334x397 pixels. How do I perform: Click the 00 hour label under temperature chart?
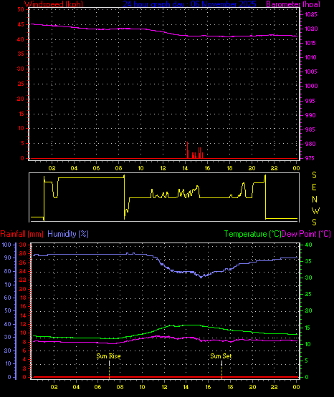[x=296, y=387]
